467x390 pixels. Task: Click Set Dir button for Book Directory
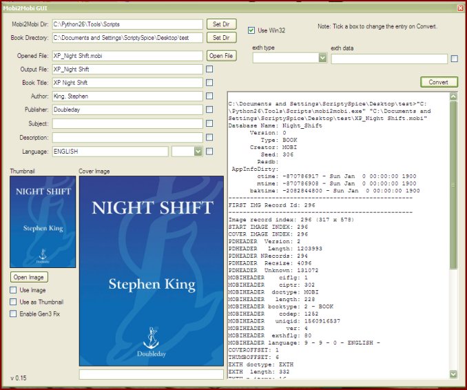point(220,38)
